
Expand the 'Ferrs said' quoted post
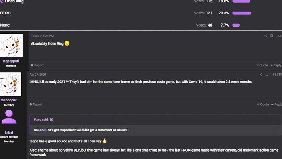(51, 120)
